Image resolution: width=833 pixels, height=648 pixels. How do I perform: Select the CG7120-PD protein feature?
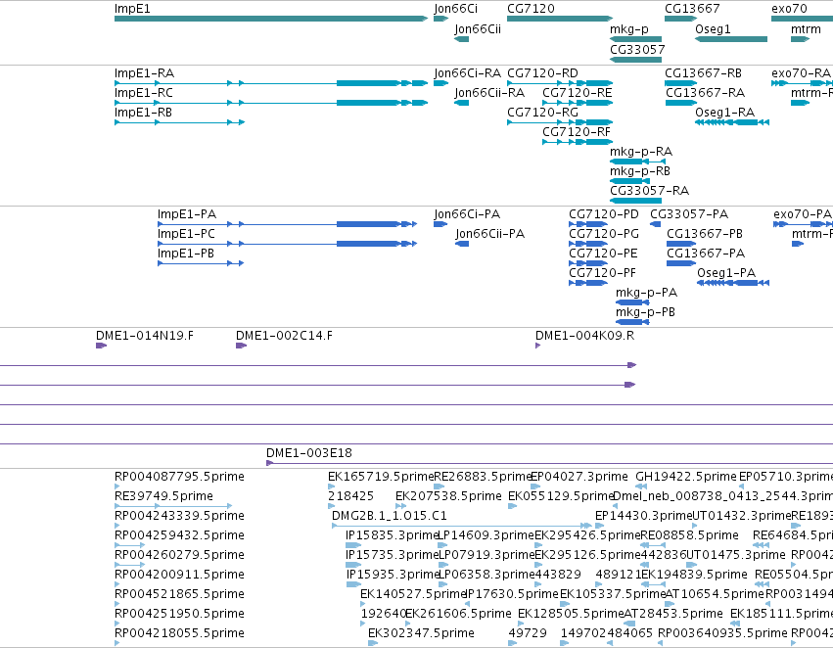[x=588, y=224]
